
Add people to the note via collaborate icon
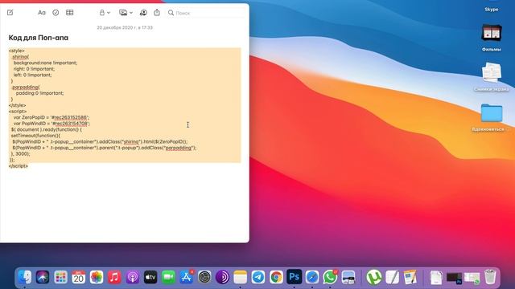(143, 13)
